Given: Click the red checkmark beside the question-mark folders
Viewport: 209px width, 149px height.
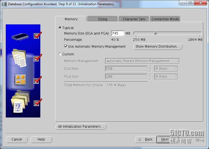Looking at the screenshot, I should (38, 102).
